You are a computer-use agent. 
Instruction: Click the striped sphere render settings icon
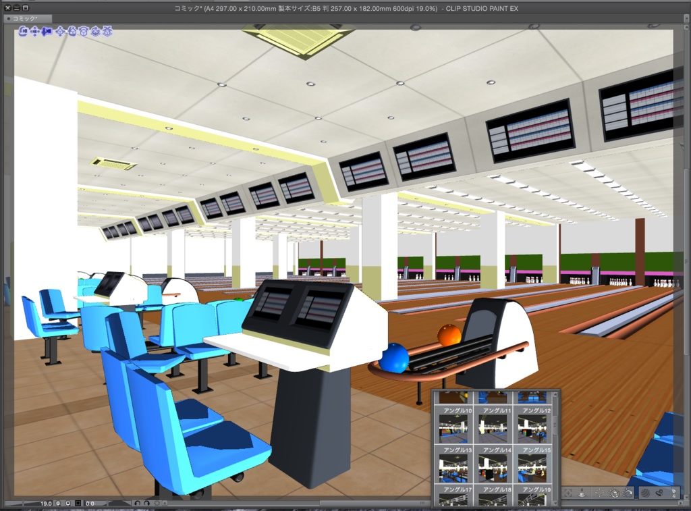click(x=645, y=493)
